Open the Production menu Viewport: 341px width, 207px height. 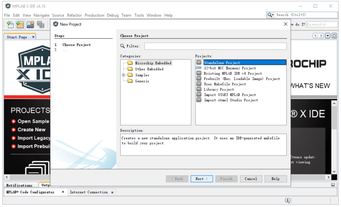(x=94, y=15)
